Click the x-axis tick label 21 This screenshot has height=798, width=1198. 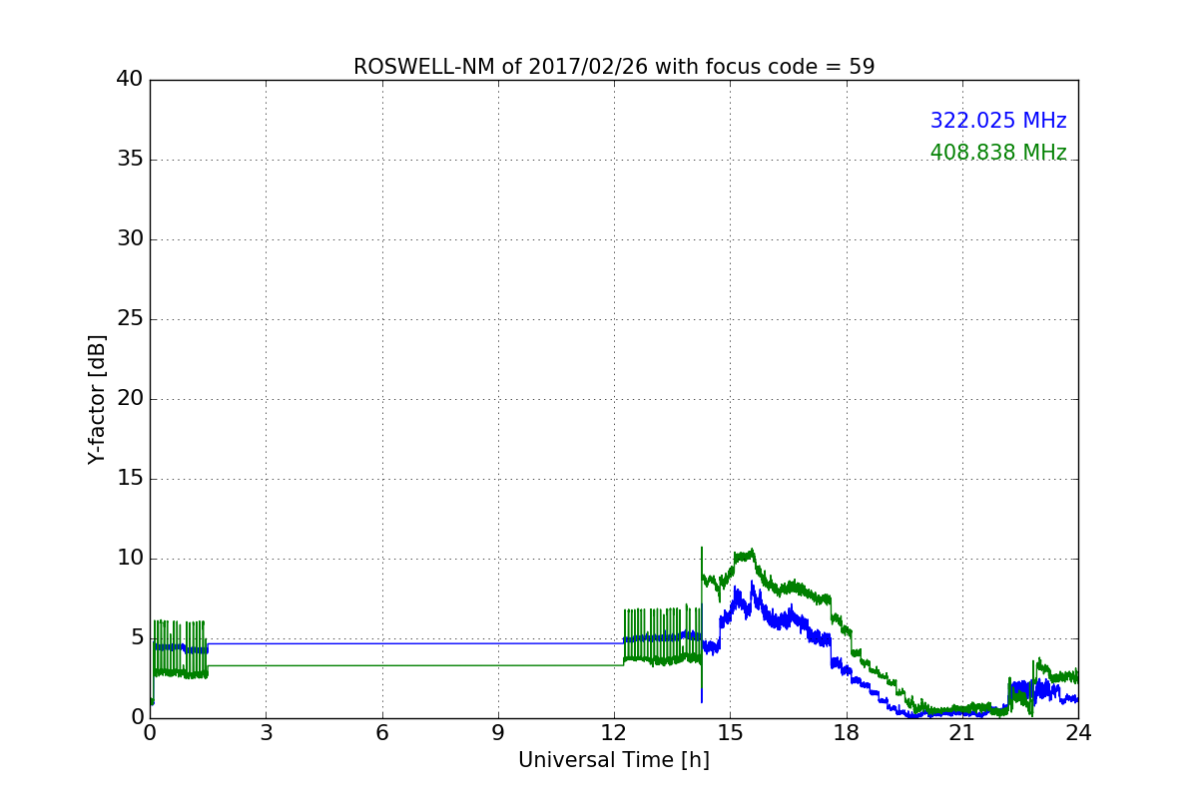(962, 733)
